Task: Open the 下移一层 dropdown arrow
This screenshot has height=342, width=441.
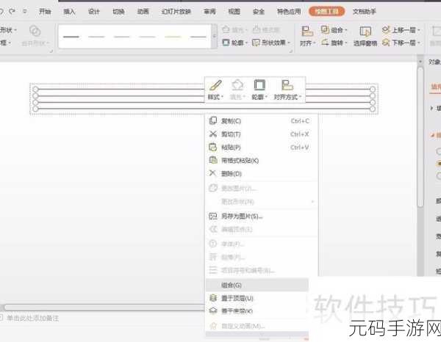Action: click(x=418, y=43)
